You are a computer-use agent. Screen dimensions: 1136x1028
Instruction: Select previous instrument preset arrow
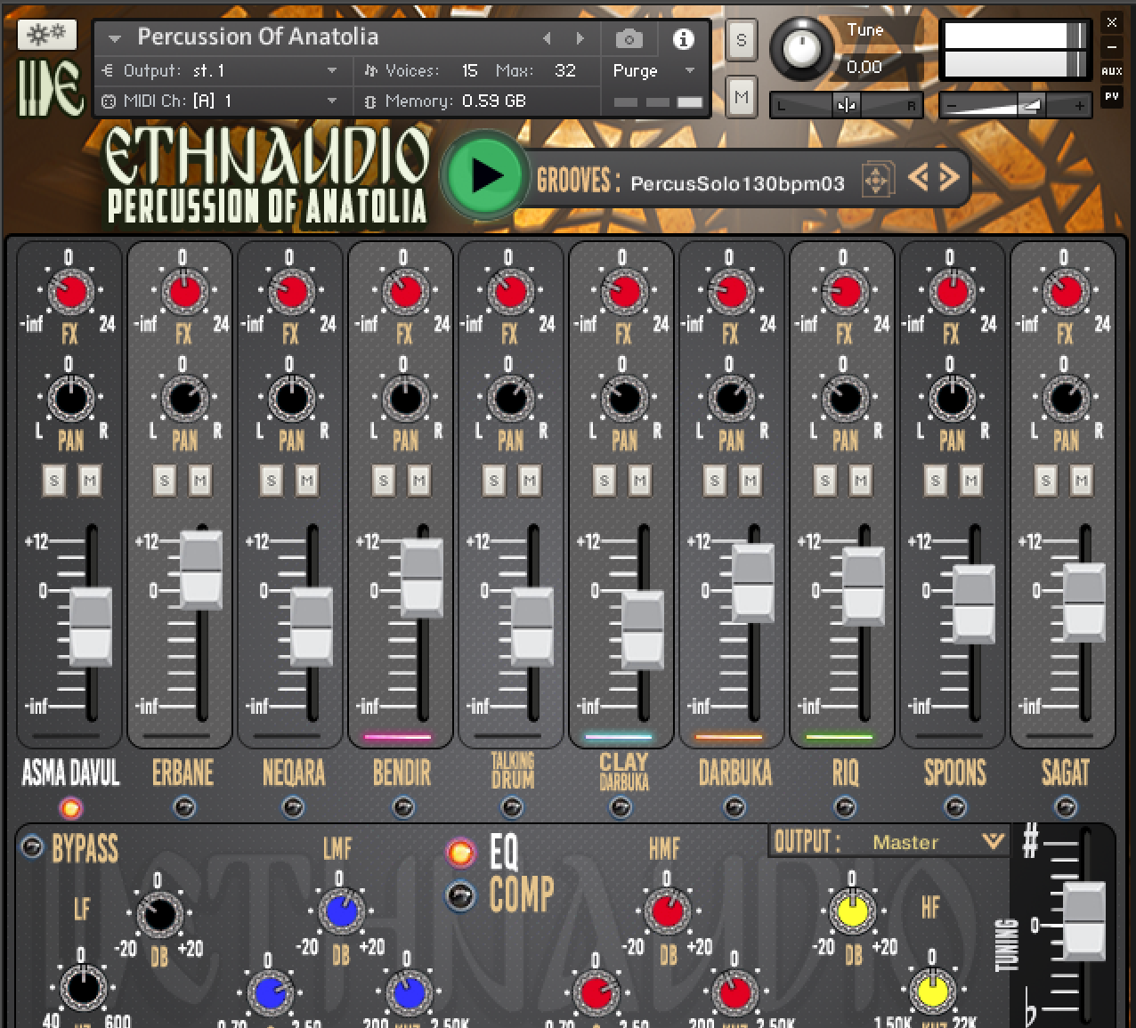click(547, 38)
